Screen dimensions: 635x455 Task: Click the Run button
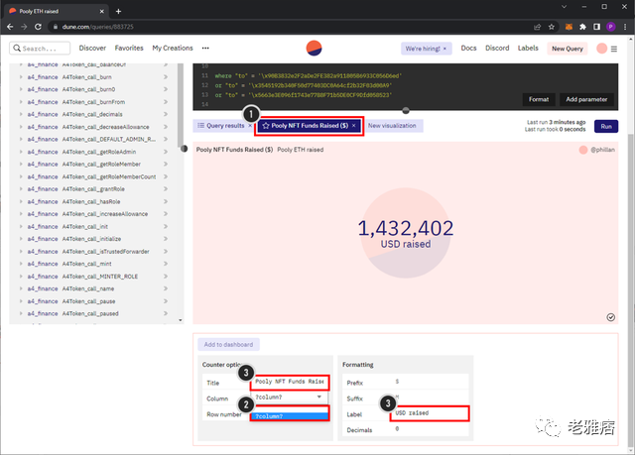point(606,126)
